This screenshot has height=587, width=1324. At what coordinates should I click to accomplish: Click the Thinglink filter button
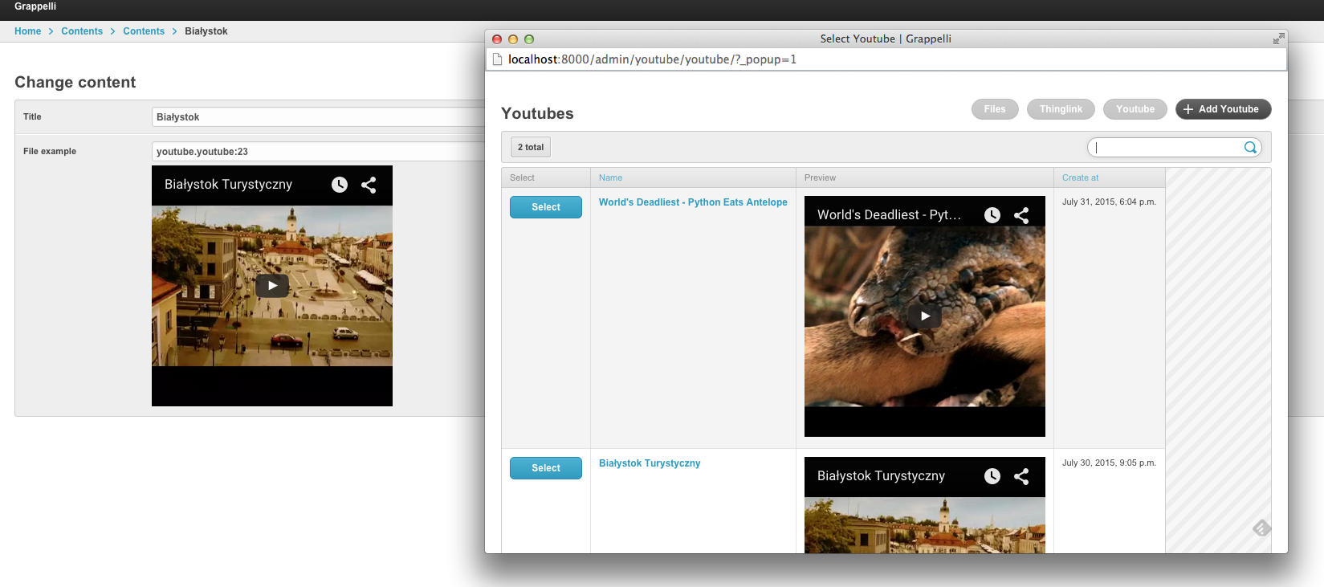point(1061,109)
